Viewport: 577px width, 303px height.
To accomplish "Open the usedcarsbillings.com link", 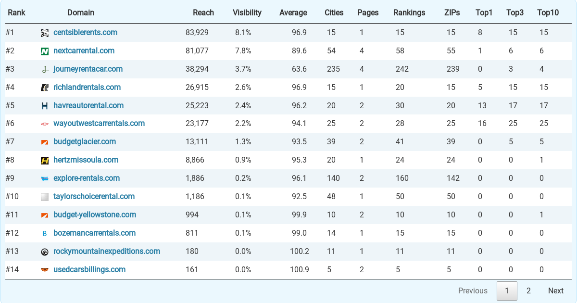I will 89,269.
